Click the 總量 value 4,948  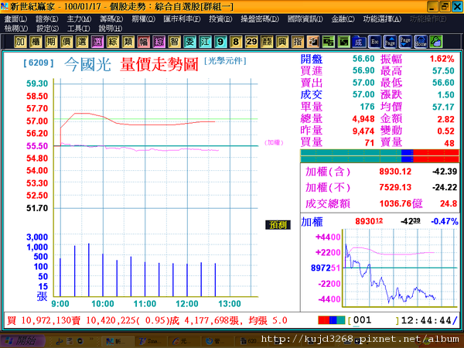(x=363, y=119)
